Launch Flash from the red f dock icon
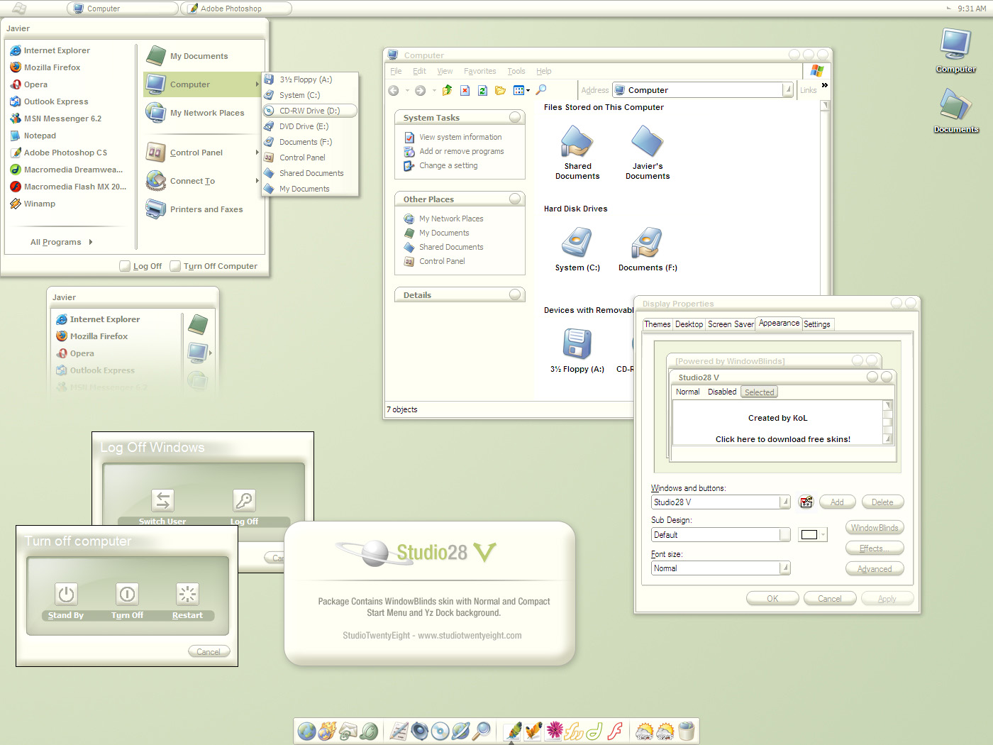Image resolution: width=993 pixels, height=745 pixels. click(615, 731)
